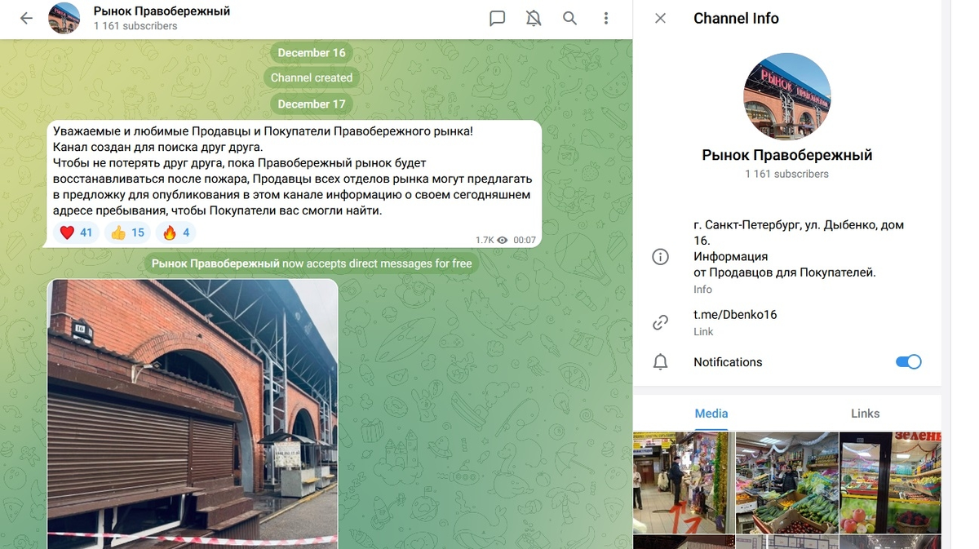The height and width of the screenshot is (549, 979).
Task: Click the '1 161 subscribers' text in the header
Action: point(135,26)
